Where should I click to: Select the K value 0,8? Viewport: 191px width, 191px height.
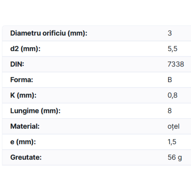172,95
